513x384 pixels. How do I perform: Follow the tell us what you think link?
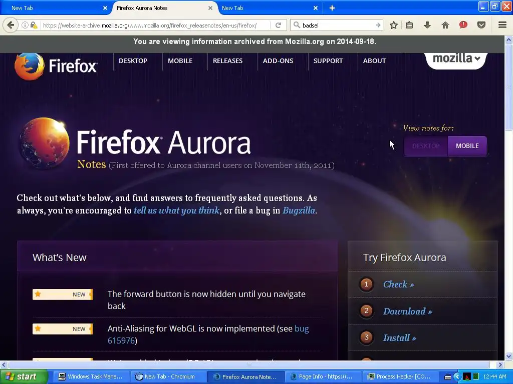point(176,210)
